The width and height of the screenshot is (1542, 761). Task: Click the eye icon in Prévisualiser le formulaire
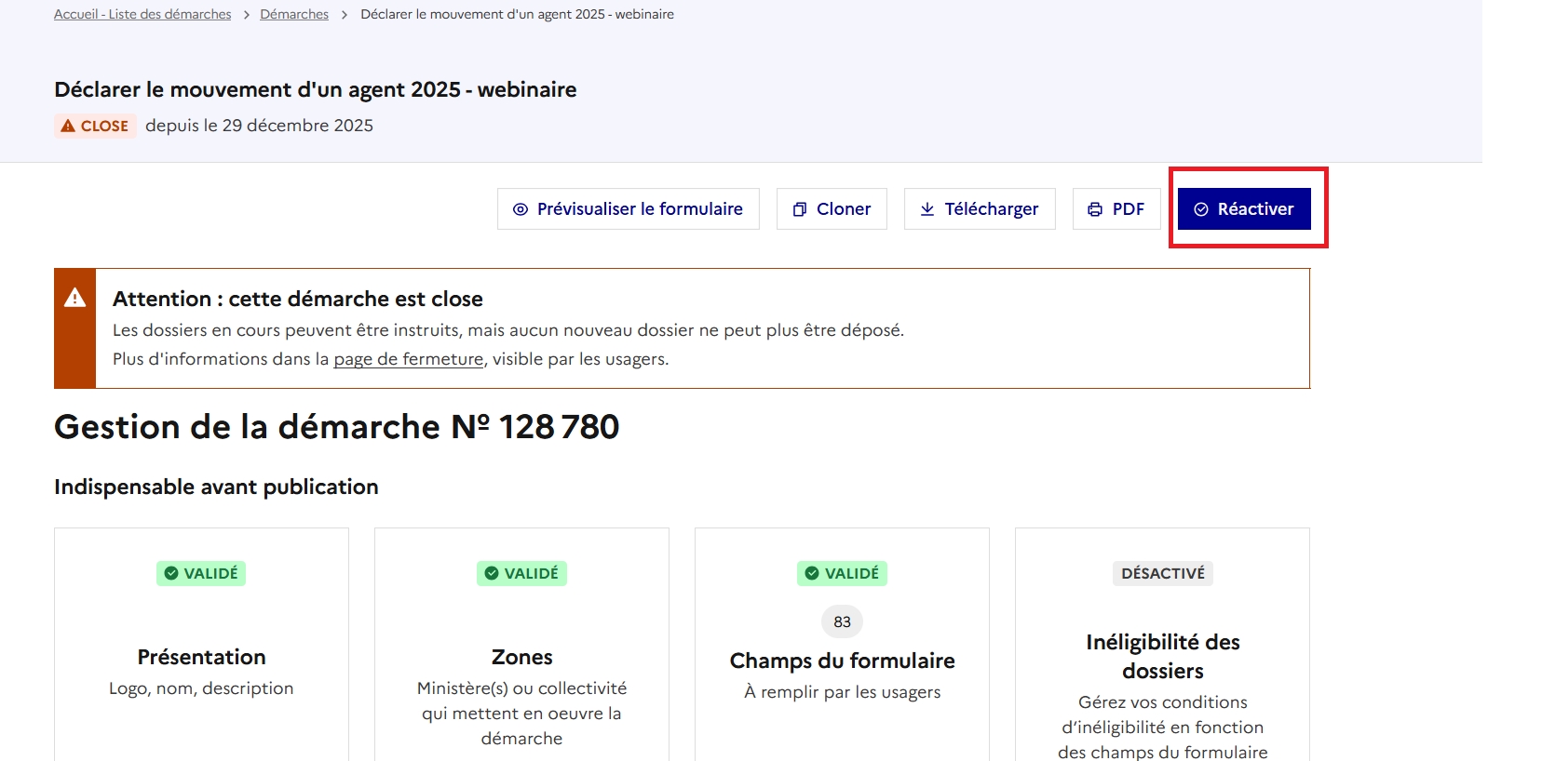click(x=521, y=209)
